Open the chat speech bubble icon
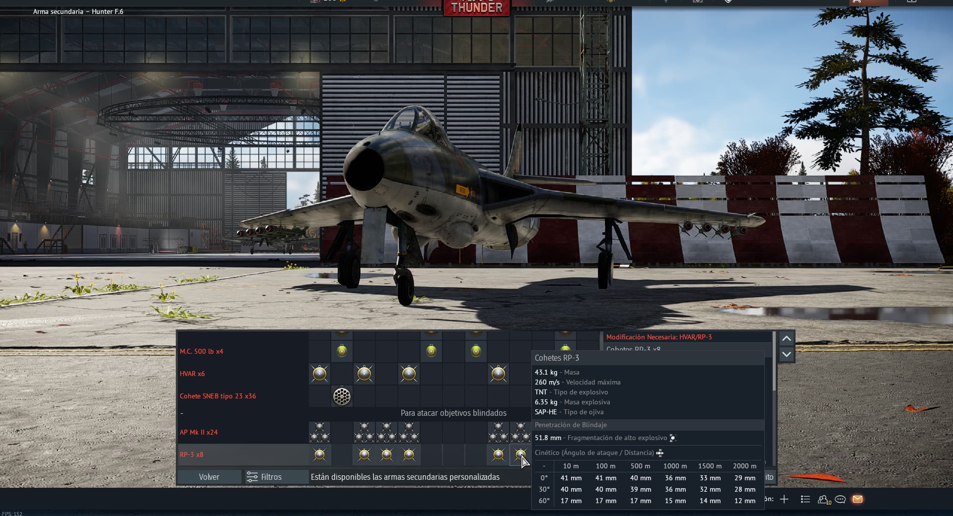This screenshot has width=953, height=516. pos(840,499)
